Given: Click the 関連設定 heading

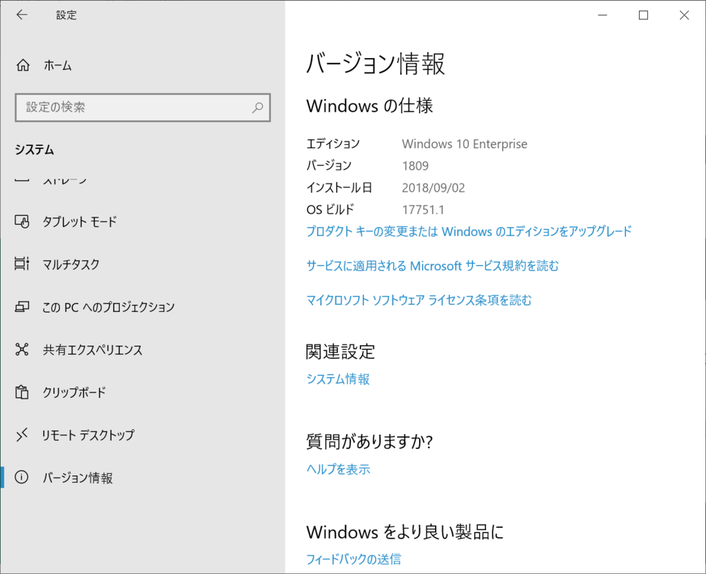Looking at the screenshot, I should click(x=341, y=351).
